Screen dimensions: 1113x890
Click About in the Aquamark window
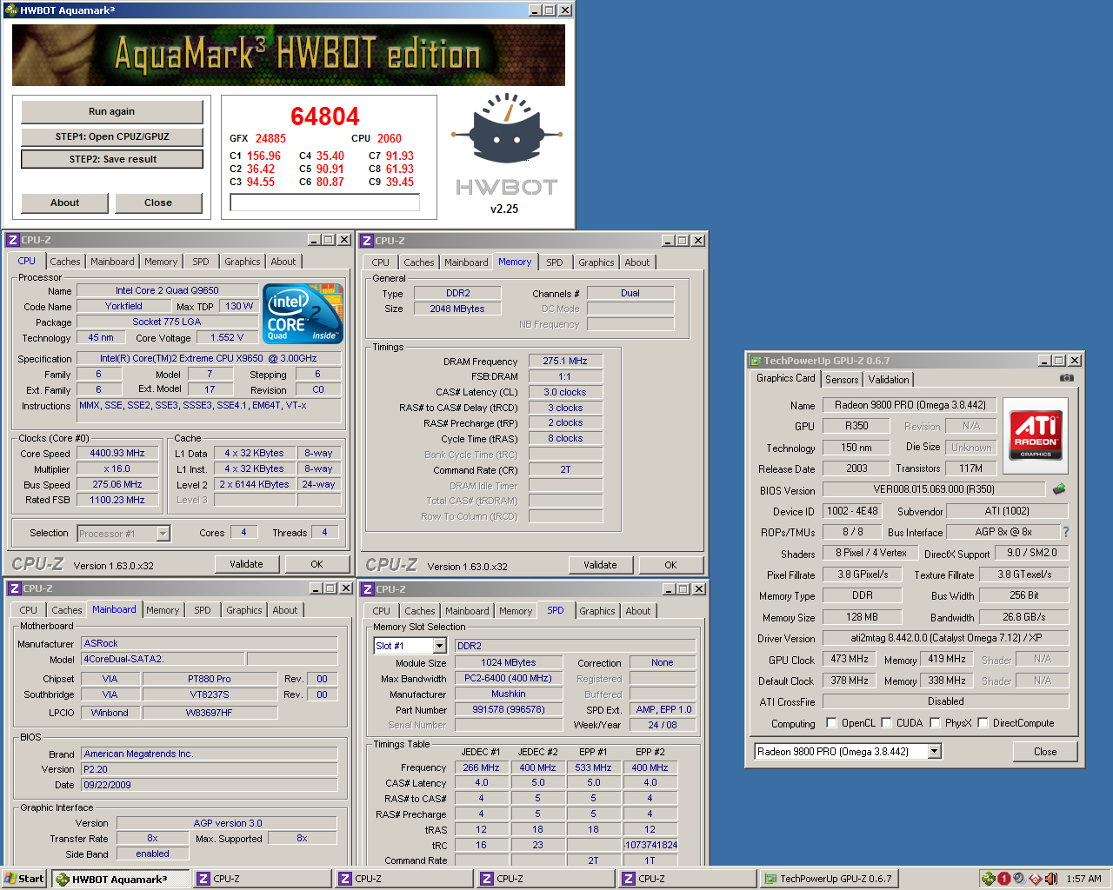pyautogui.click(x=65, y=203)
